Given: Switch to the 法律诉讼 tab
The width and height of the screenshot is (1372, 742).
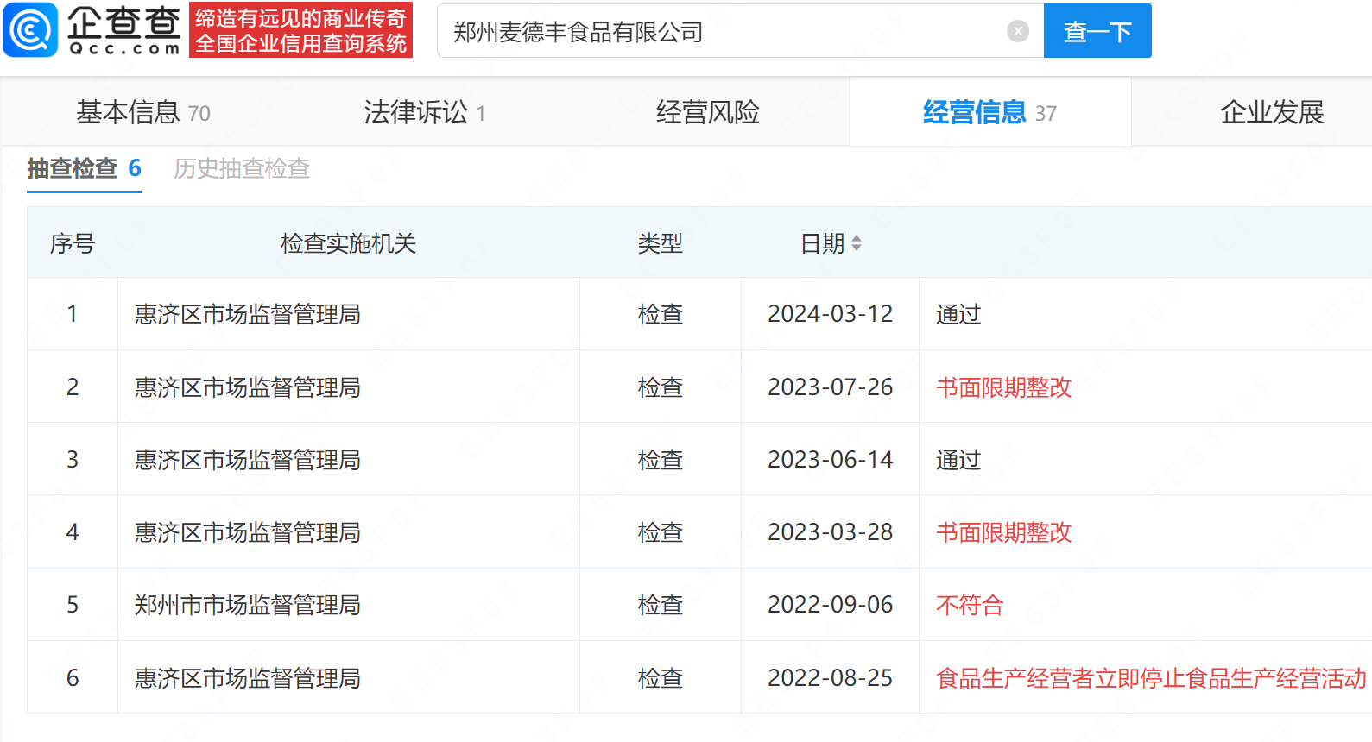Looking at the screenshot, I should pyautogui.click(x=424, y=112).
